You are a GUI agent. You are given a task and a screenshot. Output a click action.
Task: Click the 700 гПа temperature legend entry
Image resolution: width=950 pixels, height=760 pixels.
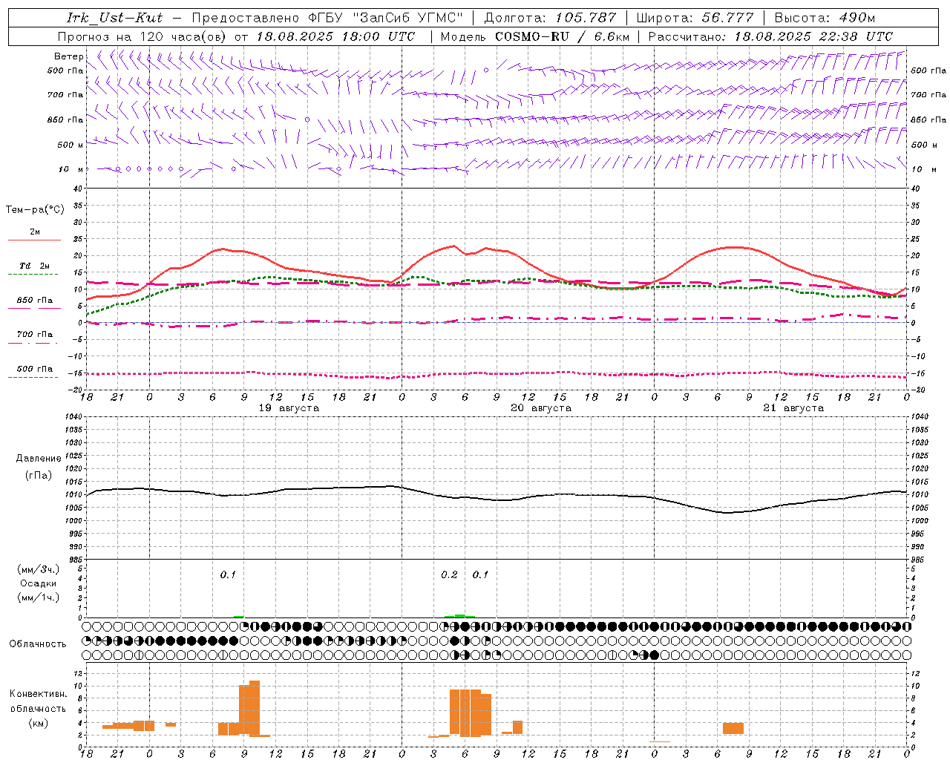coord(35,335)
